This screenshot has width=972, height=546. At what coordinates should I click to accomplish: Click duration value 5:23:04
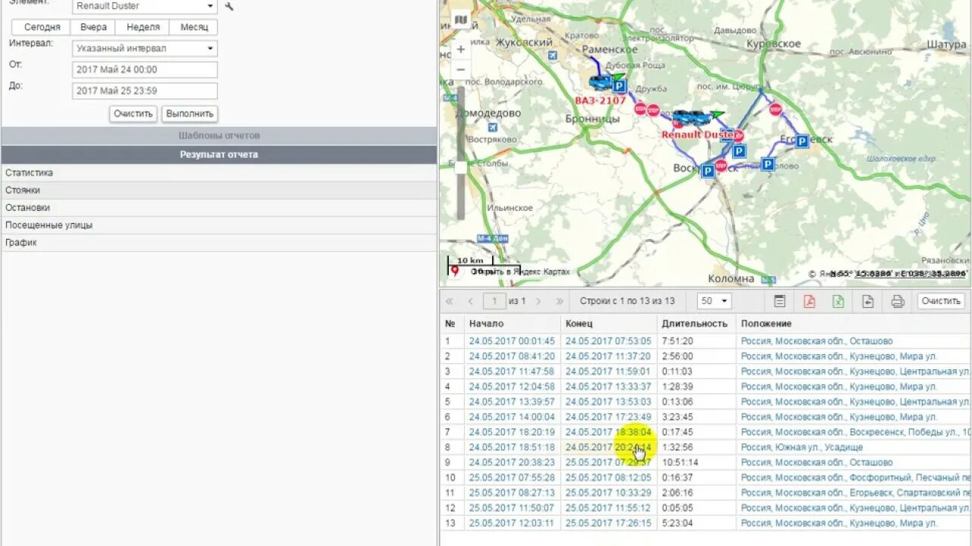677,523
